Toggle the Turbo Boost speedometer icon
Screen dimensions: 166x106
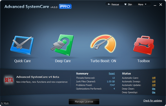coord(103,44)
